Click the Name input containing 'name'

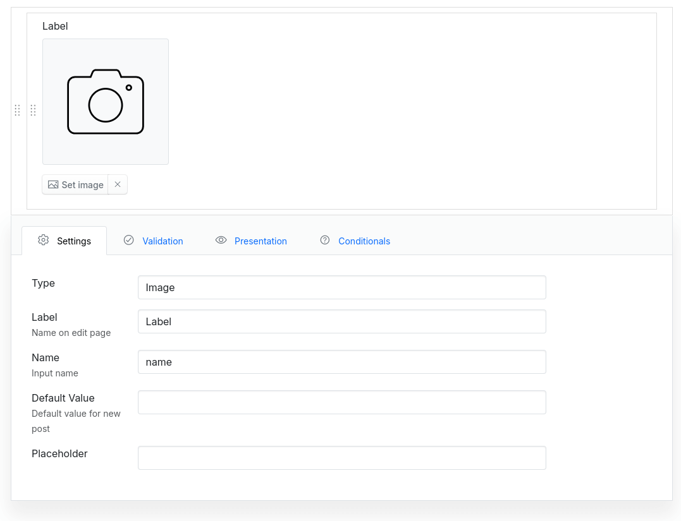pyautogui.click(x=341, y=362)
